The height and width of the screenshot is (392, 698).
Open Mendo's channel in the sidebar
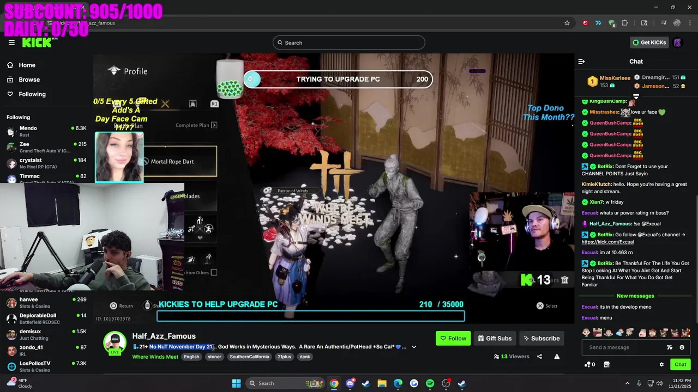[46, 131]
